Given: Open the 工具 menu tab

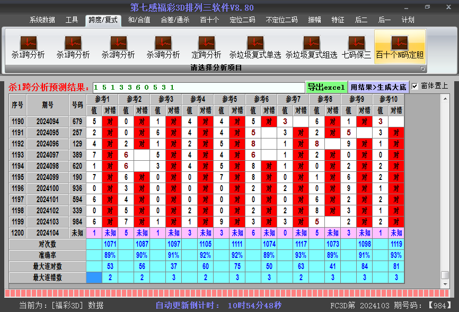Looking at the screenshot, I should (x=72, y=20).
